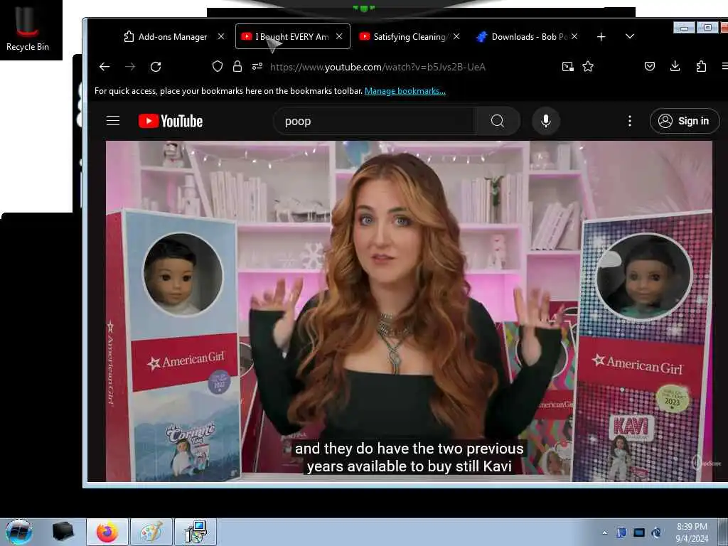
Task: Go back to the previous page
Action: point(105,67)
